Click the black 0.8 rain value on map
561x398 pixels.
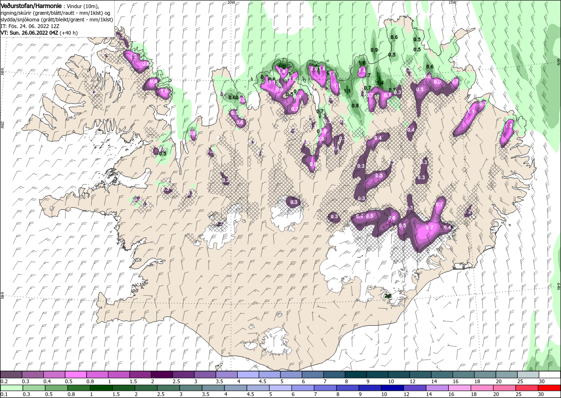[355, 106]
